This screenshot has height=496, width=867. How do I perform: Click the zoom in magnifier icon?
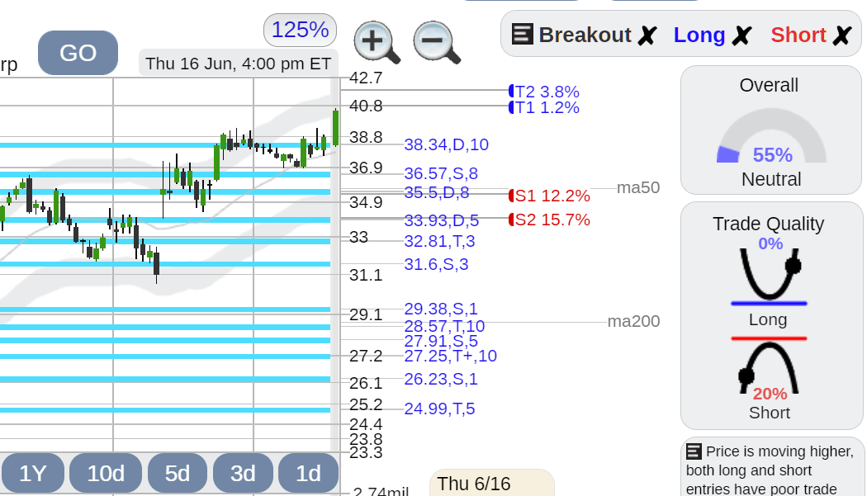coord(377,43)
